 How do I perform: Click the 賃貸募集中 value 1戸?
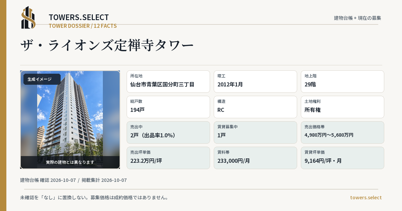tap(221, 135)
